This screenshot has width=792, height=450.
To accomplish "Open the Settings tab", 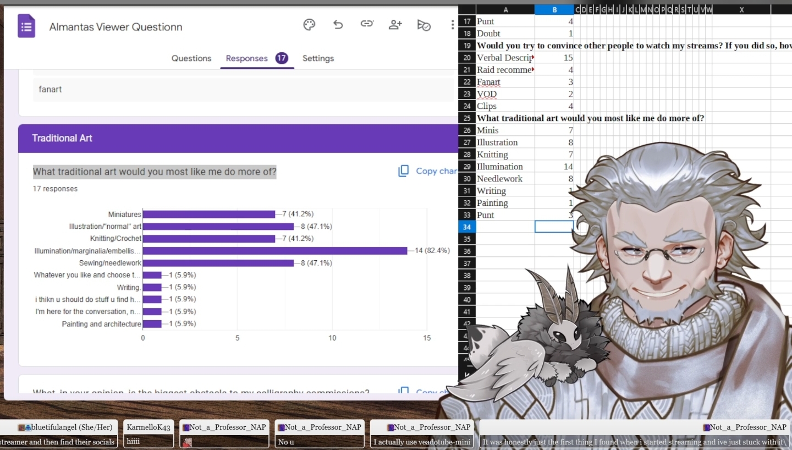I will (x=318, y=58).
